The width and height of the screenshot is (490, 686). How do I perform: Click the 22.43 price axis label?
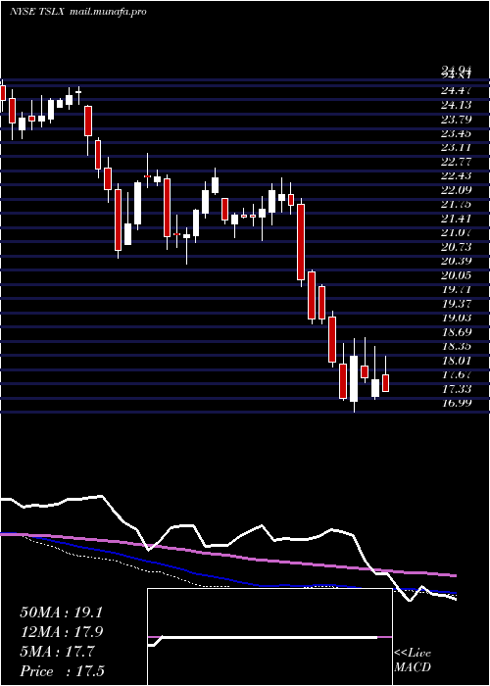coord(456,175)
